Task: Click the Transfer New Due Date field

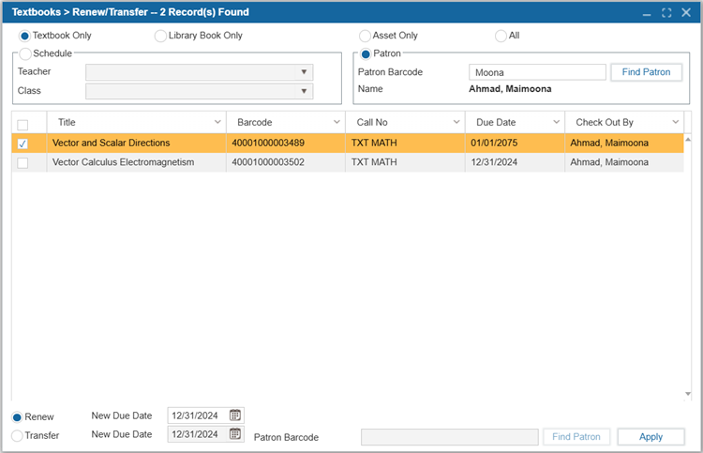Action: 198,434
